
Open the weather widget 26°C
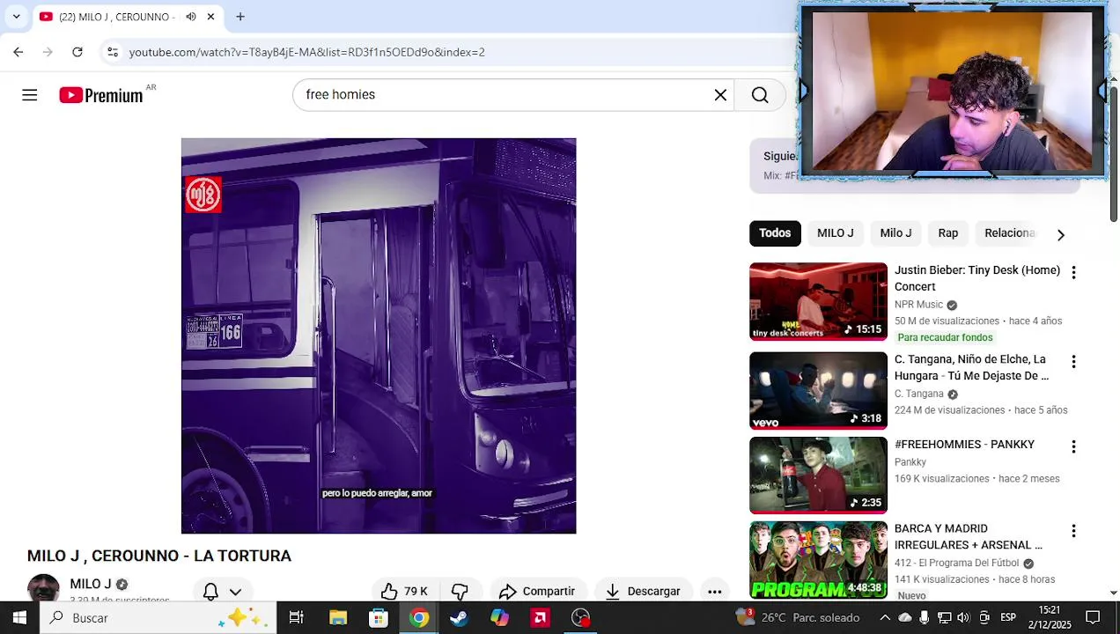(797, 617)
